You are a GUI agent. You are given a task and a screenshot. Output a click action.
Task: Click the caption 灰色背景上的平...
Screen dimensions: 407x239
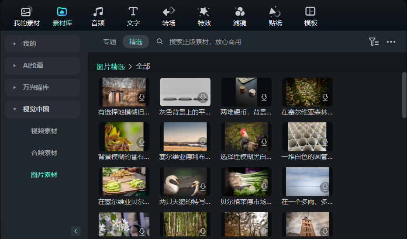pyautogui.click(x=185, y=112)
